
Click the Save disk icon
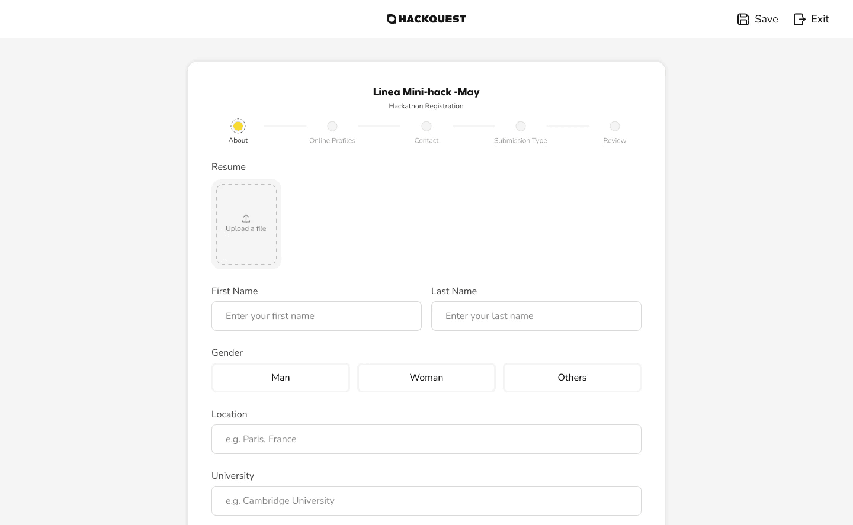pyautogui.click(x=743, y=19)
